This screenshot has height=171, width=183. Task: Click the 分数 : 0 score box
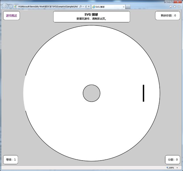[x=172, y=160]
